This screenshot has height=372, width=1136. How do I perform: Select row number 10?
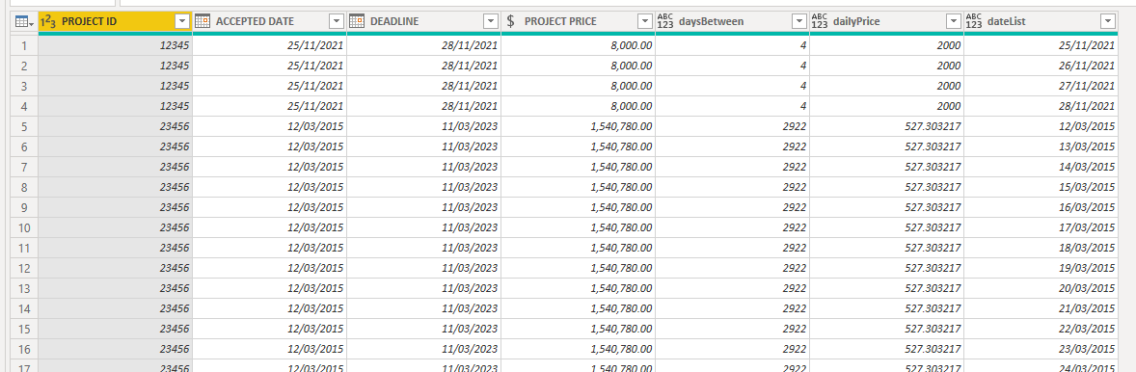pyautogui.click(x=24, y=228)
